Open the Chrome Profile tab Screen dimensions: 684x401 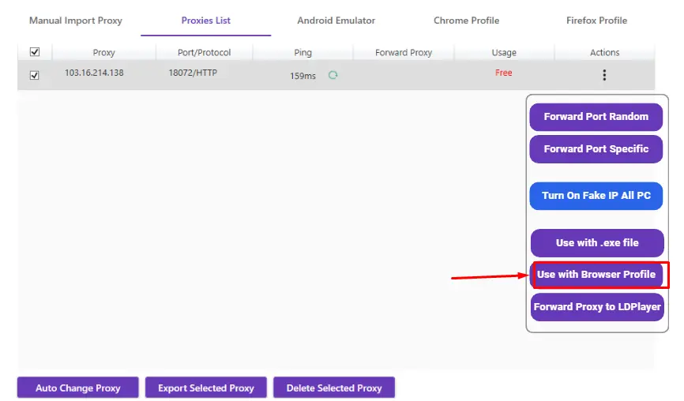point(467,21)
